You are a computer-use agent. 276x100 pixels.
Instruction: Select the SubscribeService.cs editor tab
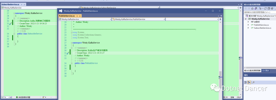(10, 4)
